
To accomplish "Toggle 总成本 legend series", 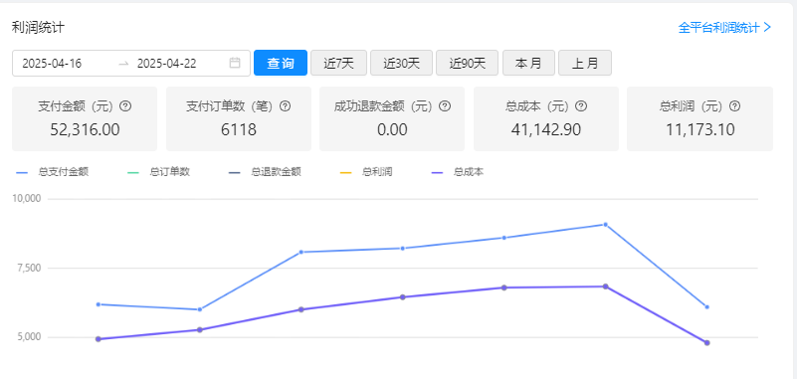I will click(457, 172).
